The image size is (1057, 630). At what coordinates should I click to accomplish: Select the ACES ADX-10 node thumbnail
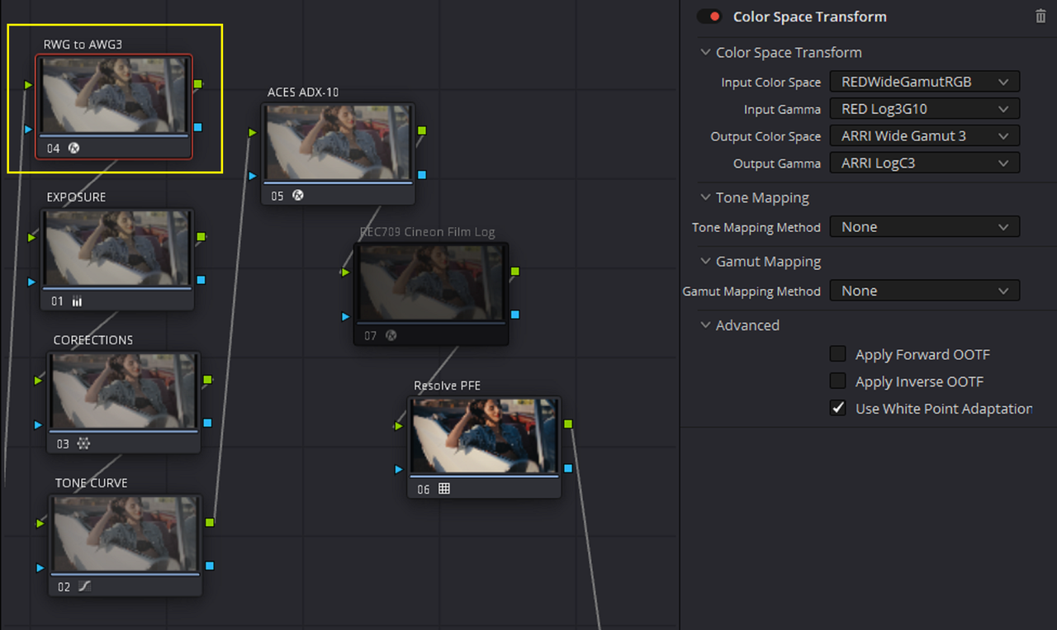(337, 142)
